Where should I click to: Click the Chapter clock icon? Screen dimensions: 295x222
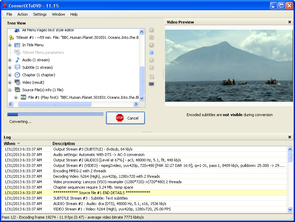(x=17, y=75)
